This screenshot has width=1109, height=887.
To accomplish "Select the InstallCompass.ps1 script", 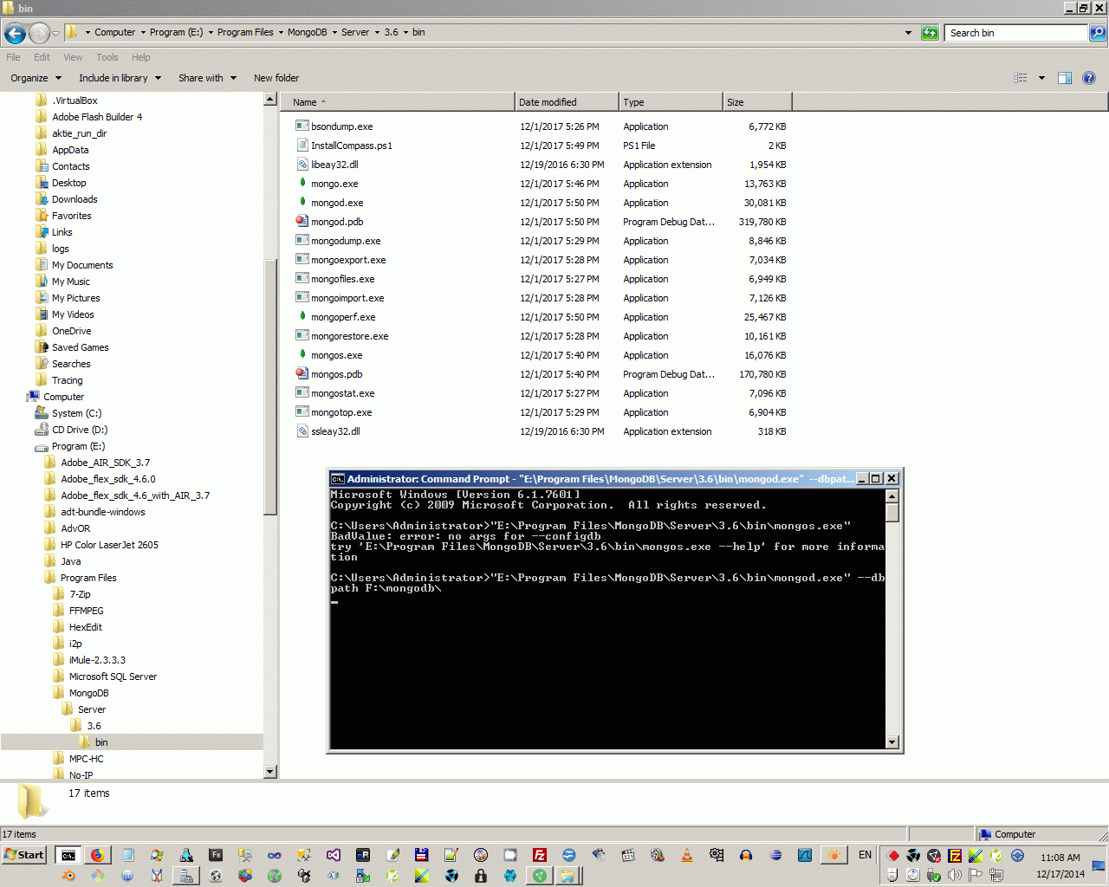I will pos(352,146).
